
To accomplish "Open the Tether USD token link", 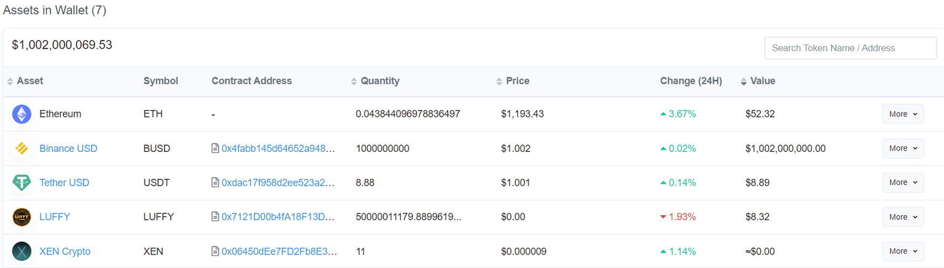I will coord(65,183).
